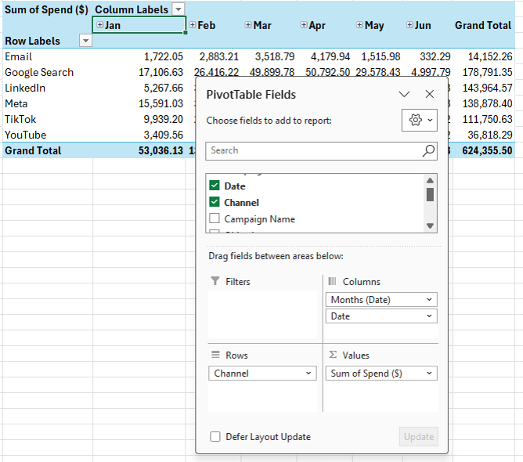Select Email January value 1,722.05
Viewport: 523px width, 462px height.
pyautogui.click(x=164, y=56)
